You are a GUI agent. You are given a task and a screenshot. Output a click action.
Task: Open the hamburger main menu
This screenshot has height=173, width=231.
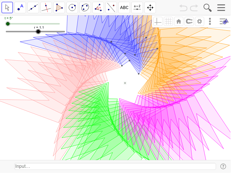221,8
